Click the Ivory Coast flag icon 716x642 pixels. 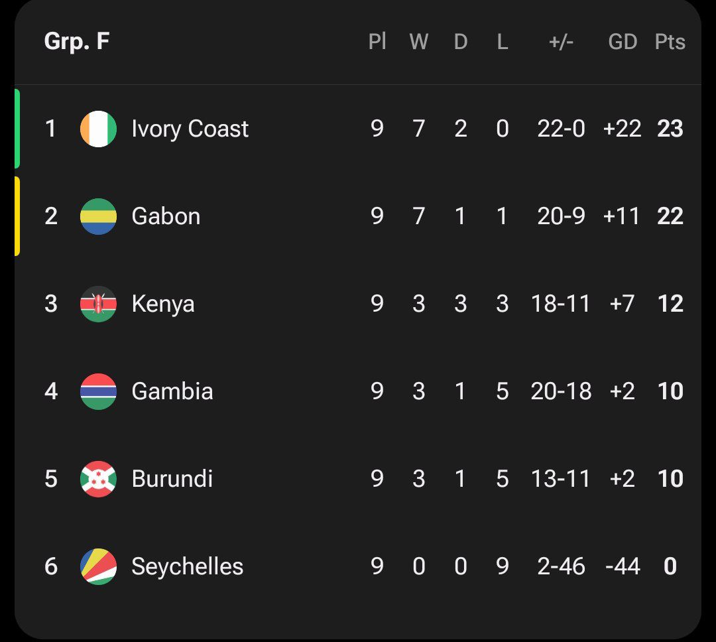98,129
